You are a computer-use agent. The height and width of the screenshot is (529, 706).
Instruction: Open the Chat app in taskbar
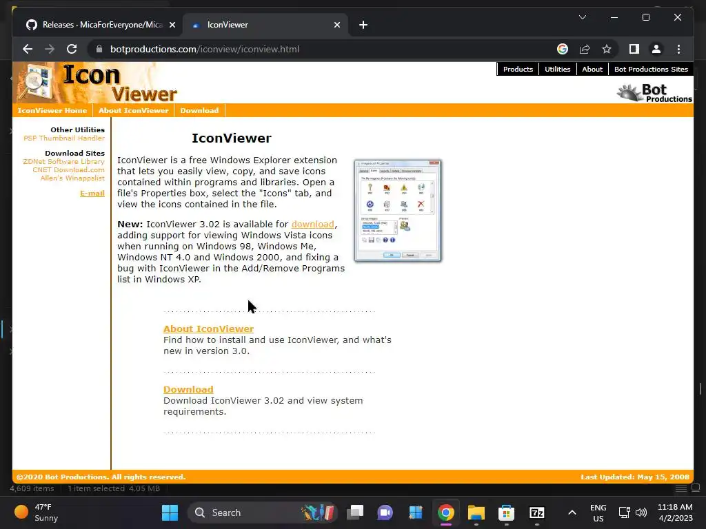pyautogui.click(x=385, y=512)
